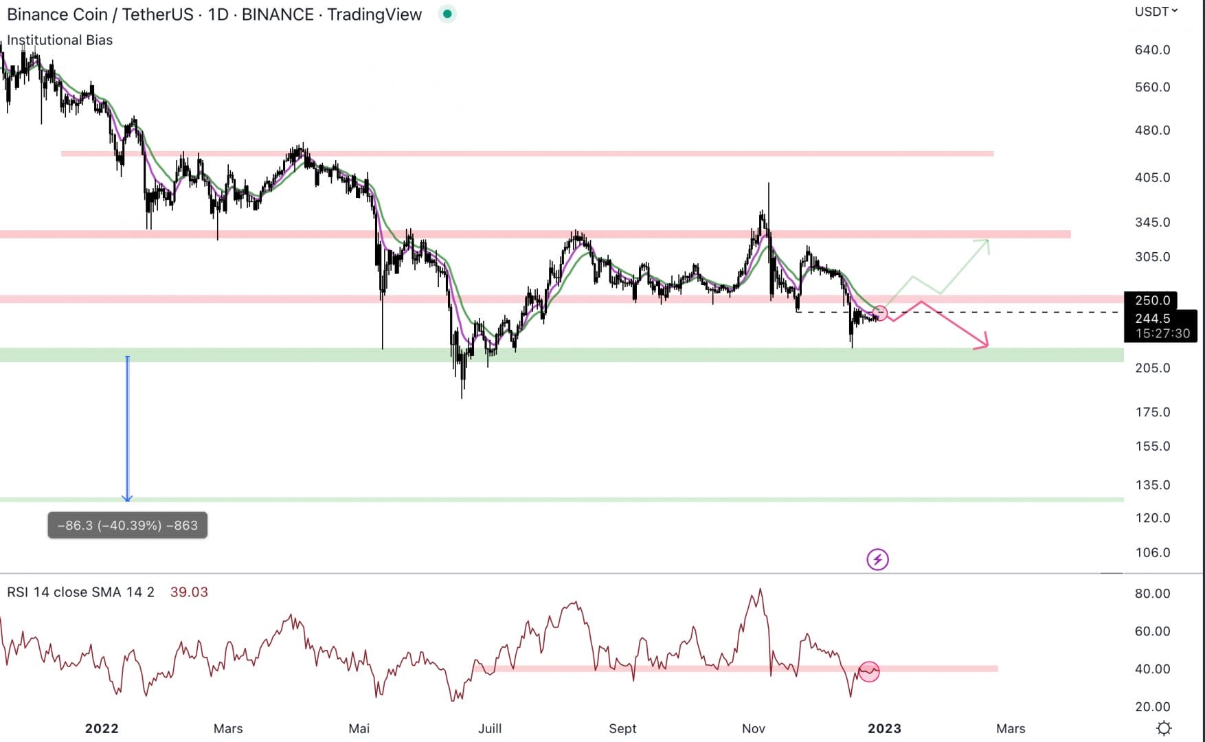1205x742 pixels.
Task: Click the blue vertical measurement arrow
Action: [126, 426]
